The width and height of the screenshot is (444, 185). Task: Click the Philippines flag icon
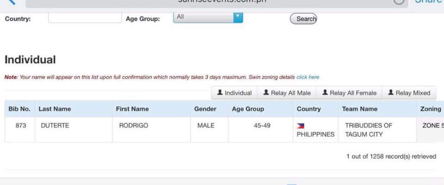pos(301,126)
